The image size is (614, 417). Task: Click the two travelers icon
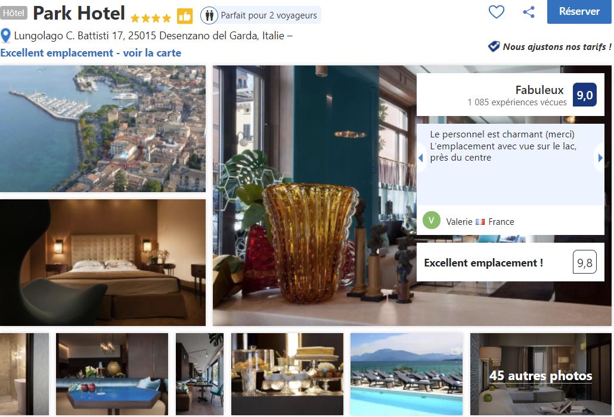pos(209,15)
